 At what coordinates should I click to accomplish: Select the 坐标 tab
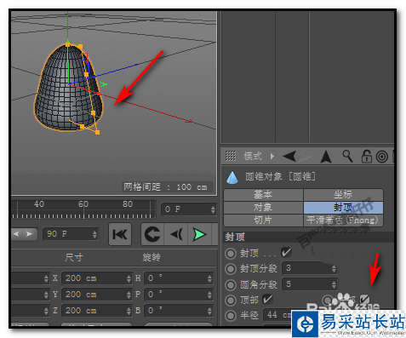click(x=343, y=195)
